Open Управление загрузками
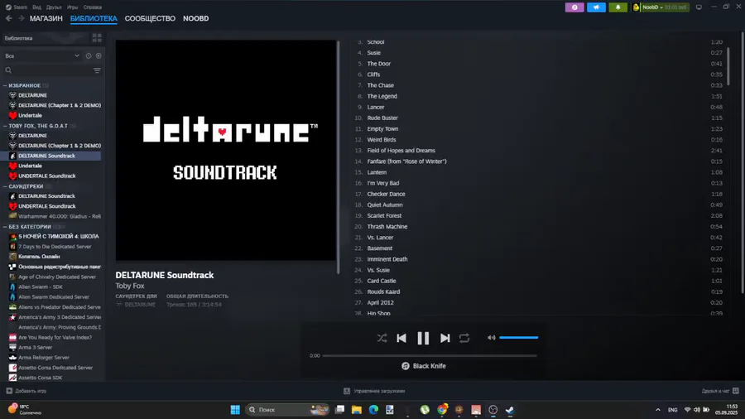 pos(374,391)
